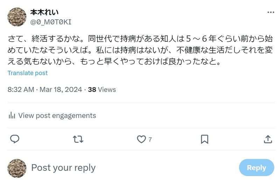Click the like count number 7

point(150,140)
